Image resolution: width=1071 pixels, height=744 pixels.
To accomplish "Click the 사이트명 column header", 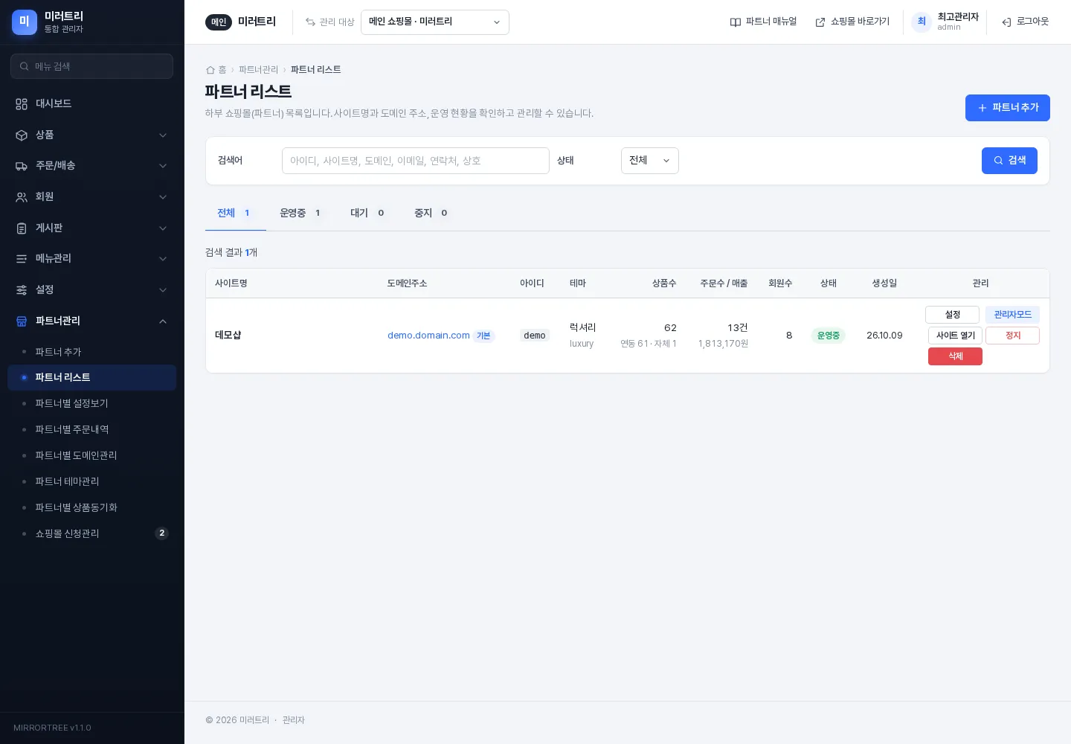I will 231,283.
